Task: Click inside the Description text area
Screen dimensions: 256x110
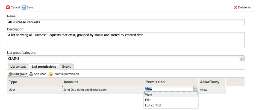Action: pos(126,40)
